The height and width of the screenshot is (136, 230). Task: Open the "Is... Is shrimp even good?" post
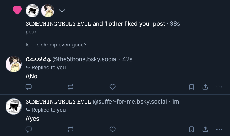pos(56,45)
